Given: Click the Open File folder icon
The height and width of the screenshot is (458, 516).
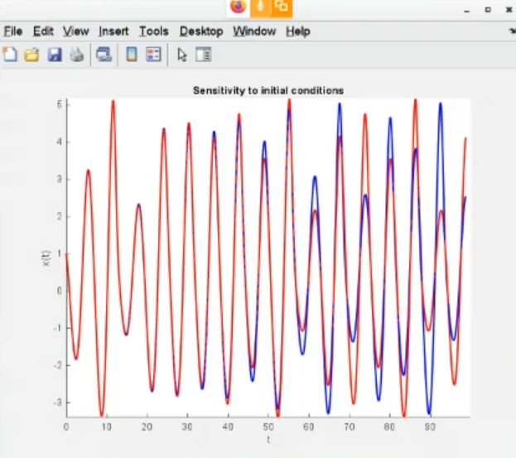Looking at the screenshot, I should click(31, 55).
